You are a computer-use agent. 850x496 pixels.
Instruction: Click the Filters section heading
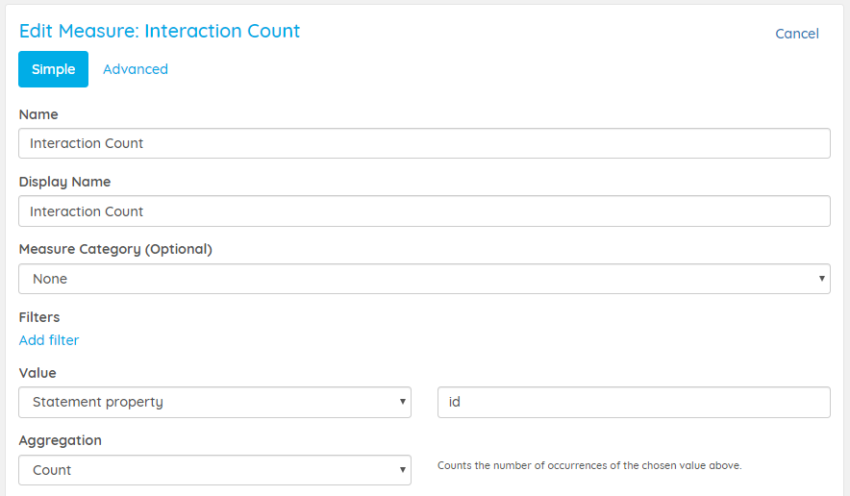pyautogui.click(x=39, y=317)
